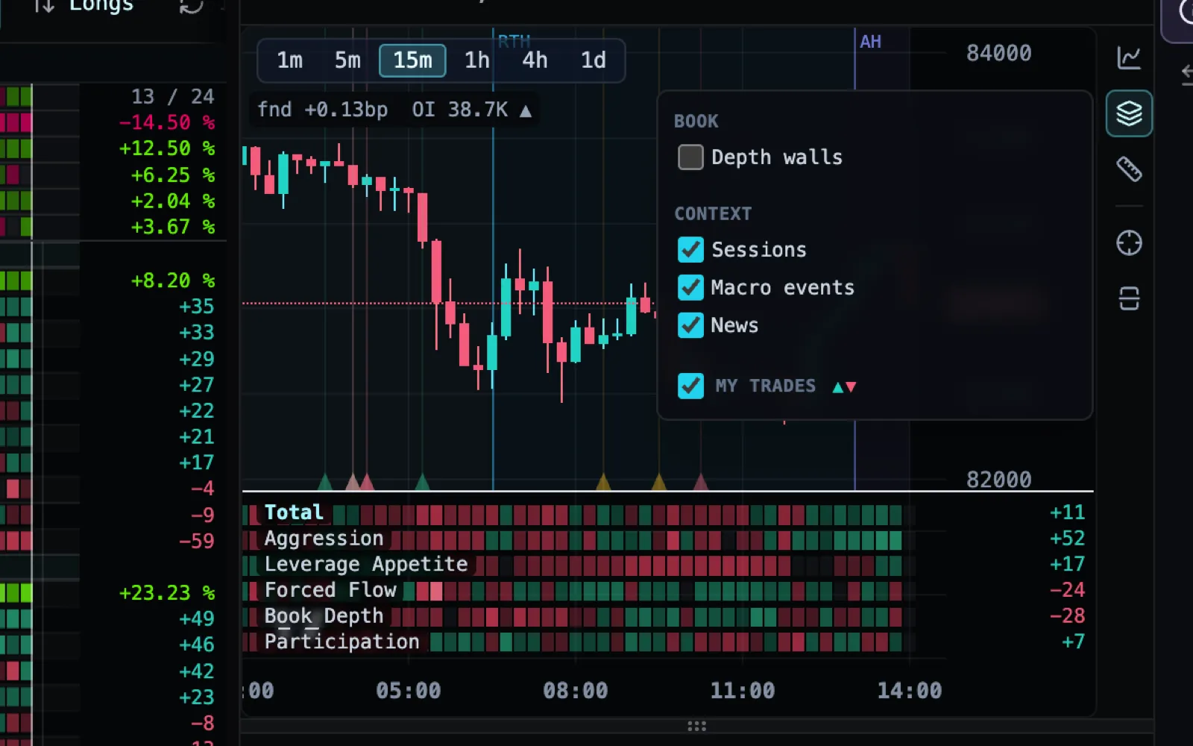This screenshot has height=746, width=1193.
Task: Select the 5m timeframe tab
Action: tap(347, 60)
